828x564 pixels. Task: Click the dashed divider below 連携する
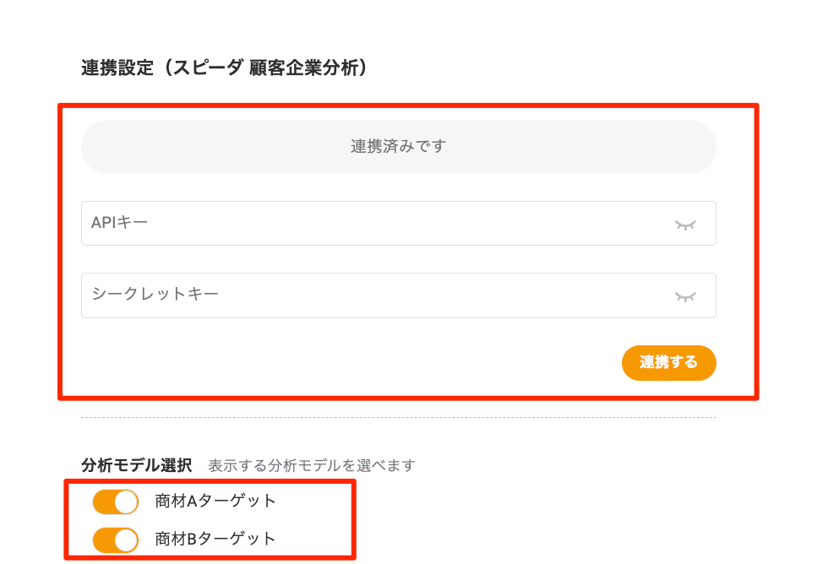(398, 418)
